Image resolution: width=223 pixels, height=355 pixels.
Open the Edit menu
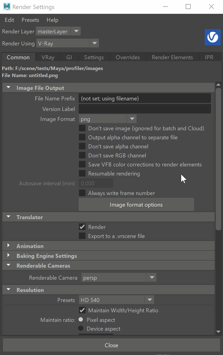pos(10,20)
